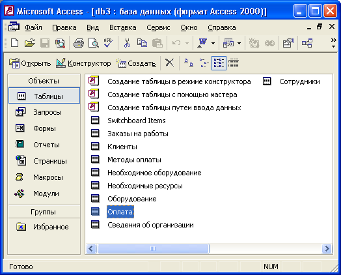Expand the Office Links dropdown arrow
This screenshot has width=341, height=275.
coord(213,43)
